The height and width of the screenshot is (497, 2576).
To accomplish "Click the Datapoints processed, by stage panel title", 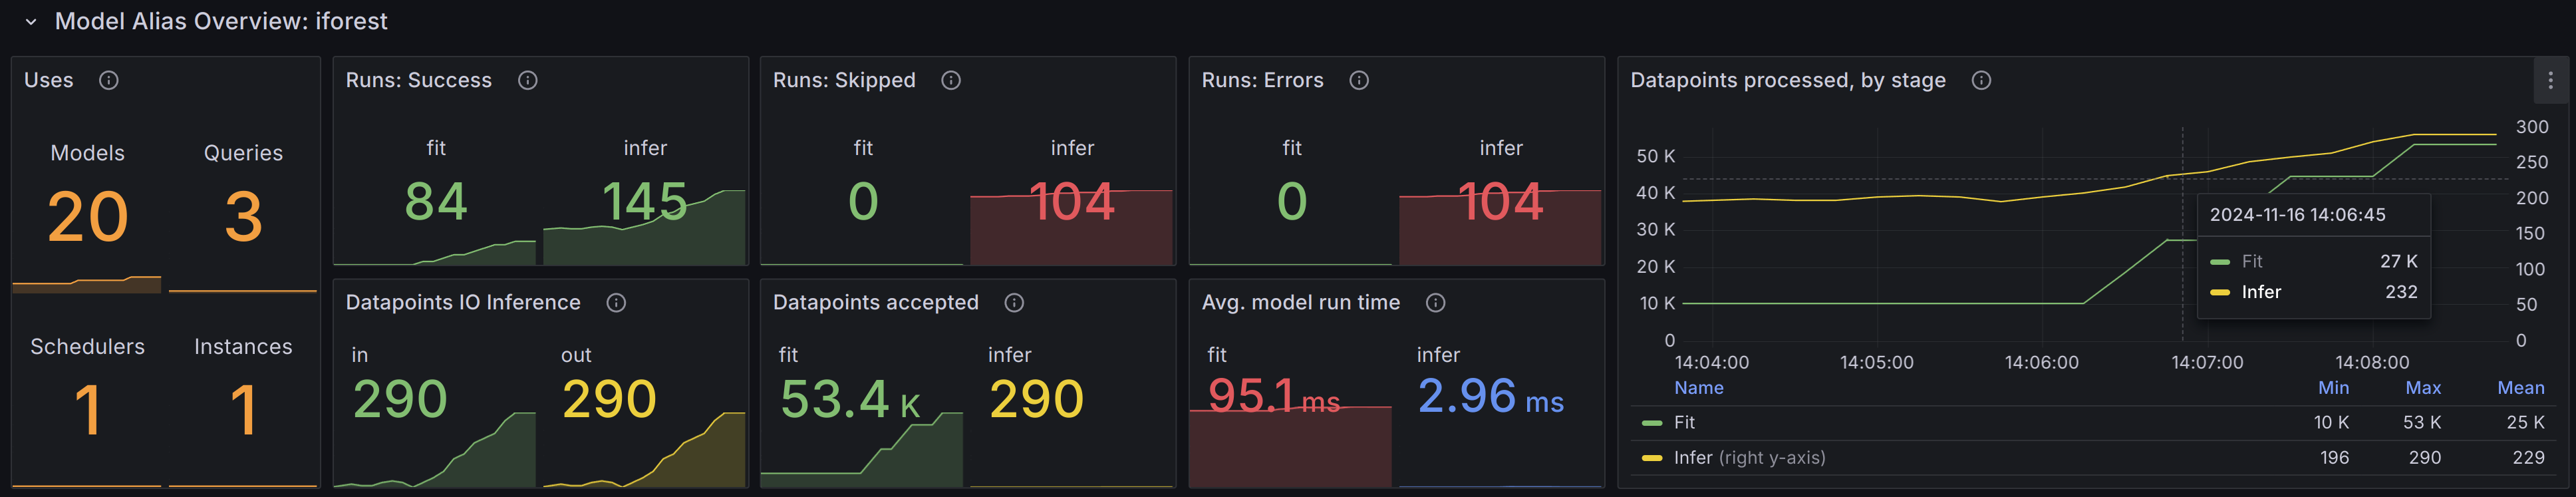I will (1787, 80).
